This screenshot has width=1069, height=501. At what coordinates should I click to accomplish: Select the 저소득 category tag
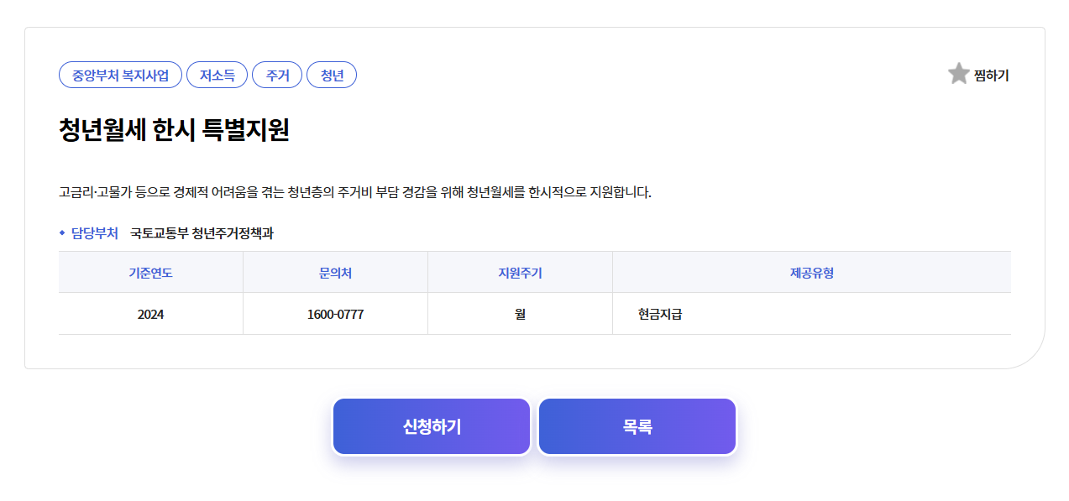click(x=217, y=75)
